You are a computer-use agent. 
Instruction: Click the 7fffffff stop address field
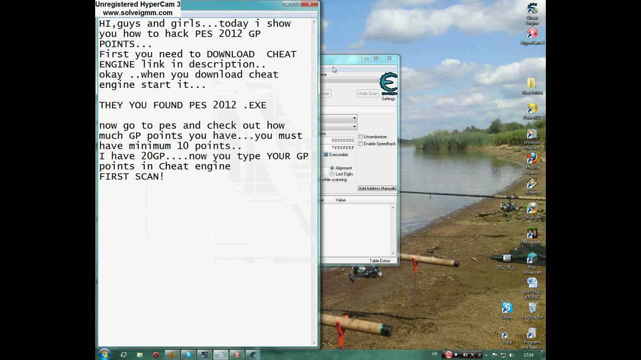338,147
